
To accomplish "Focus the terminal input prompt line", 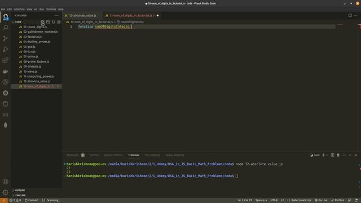I will point(152,176).
